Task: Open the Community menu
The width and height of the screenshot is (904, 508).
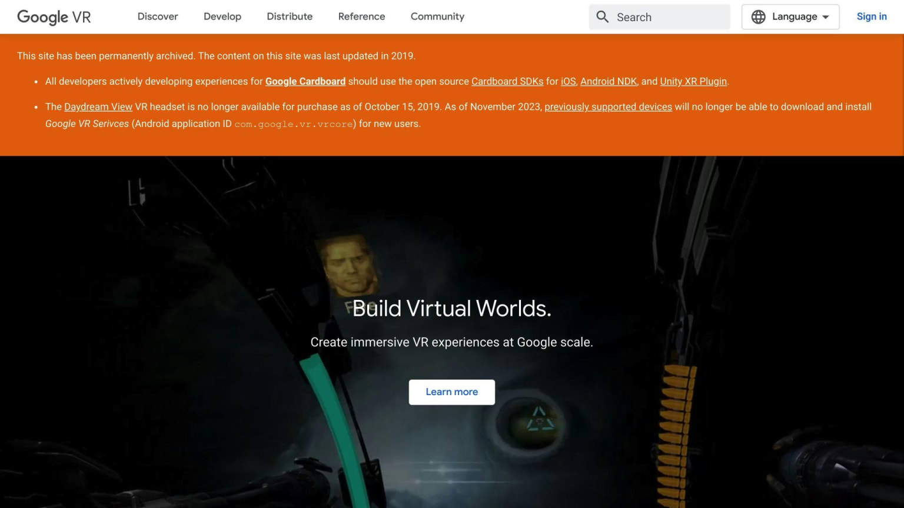Action: (x=437, y=16)
